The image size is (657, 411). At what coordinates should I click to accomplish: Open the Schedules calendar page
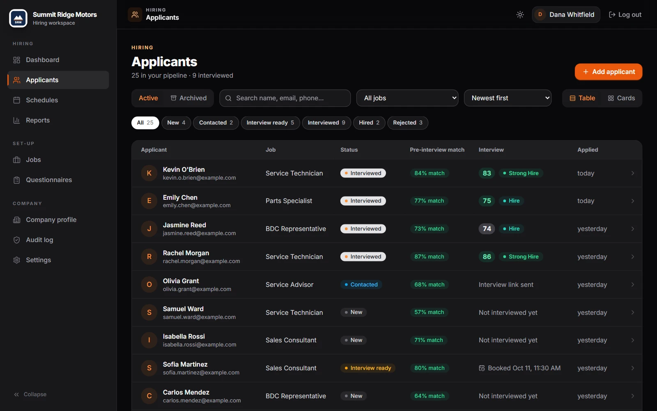[x=58, y=100]
